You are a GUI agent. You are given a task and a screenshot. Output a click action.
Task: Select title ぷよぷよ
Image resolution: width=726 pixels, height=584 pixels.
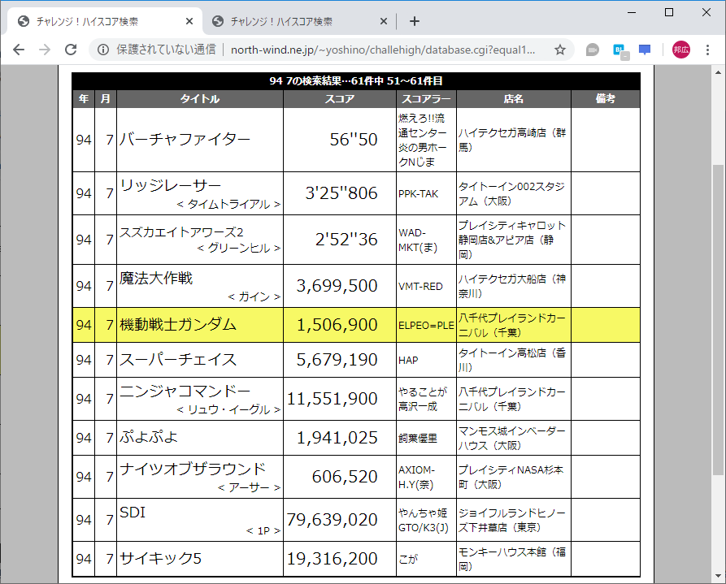[x=149, y=437]
